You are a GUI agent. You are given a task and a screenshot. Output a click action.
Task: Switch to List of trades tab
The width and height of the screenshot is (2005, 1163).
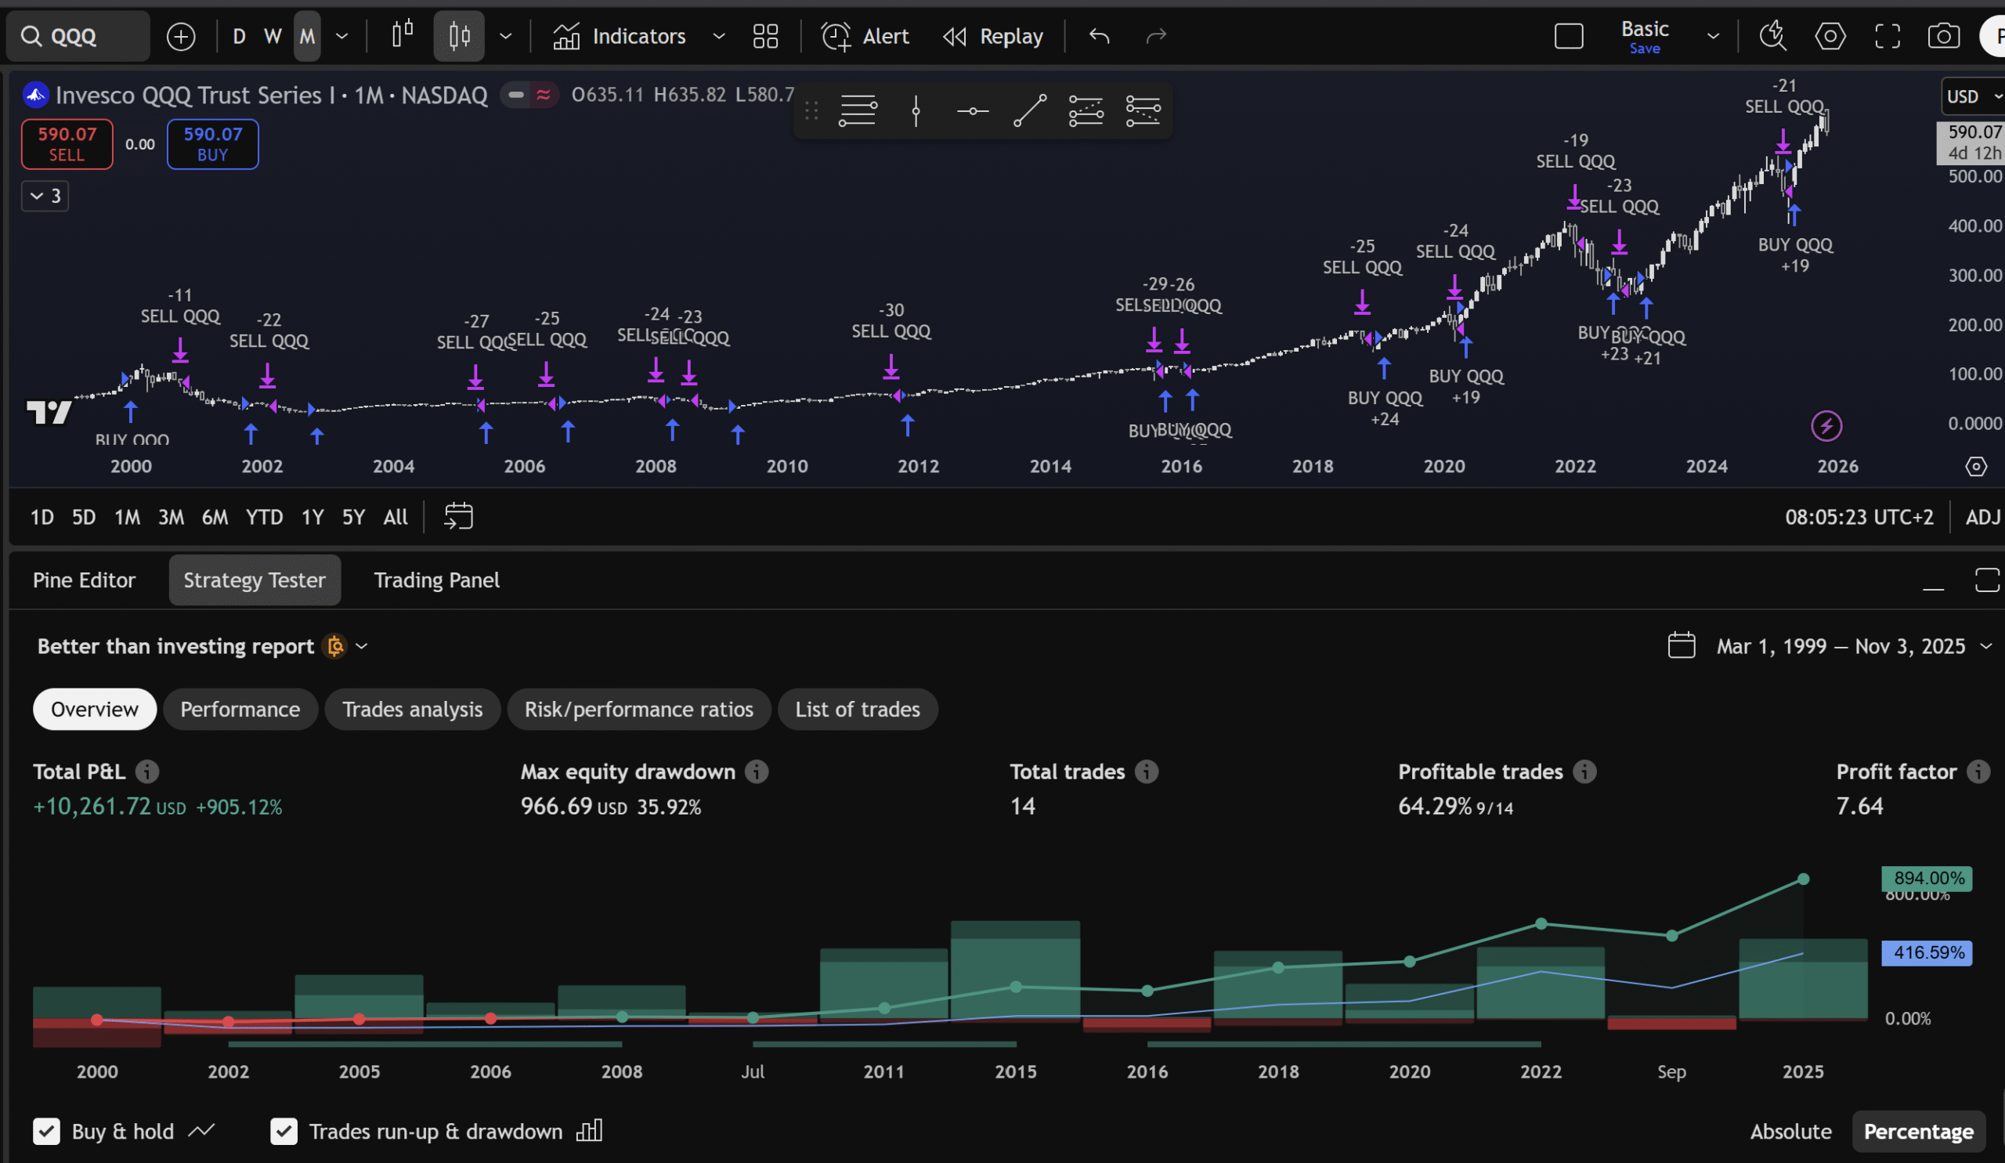pos(857,709)
